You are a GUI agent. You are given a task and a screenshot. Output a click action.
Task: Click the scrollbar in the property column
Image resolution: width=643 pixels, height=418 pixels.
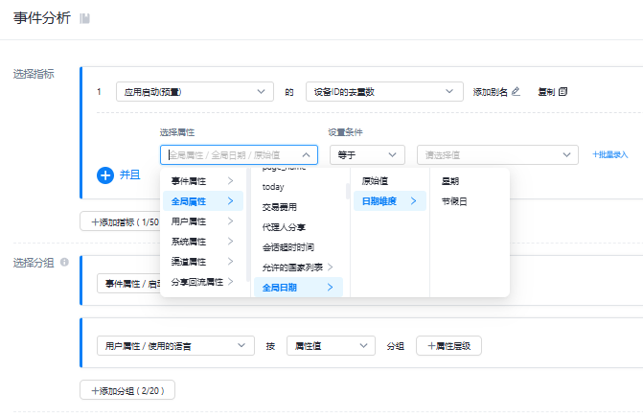pyautogui.click(x=348, y=192)
